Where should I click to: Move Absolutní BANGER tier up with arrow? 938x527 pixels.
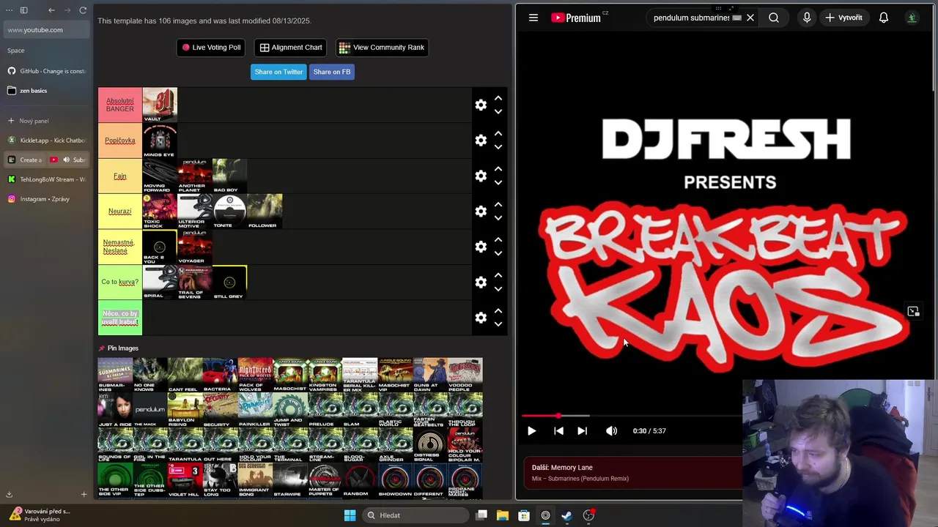(x=498, y=98)
